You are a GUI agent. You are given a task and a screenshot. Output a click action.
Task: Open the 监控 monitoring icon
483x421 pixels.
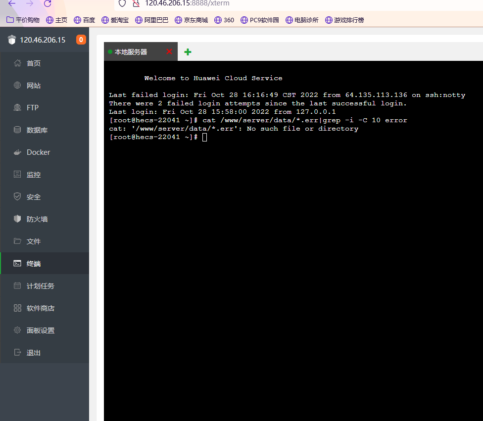click(17, 174)
